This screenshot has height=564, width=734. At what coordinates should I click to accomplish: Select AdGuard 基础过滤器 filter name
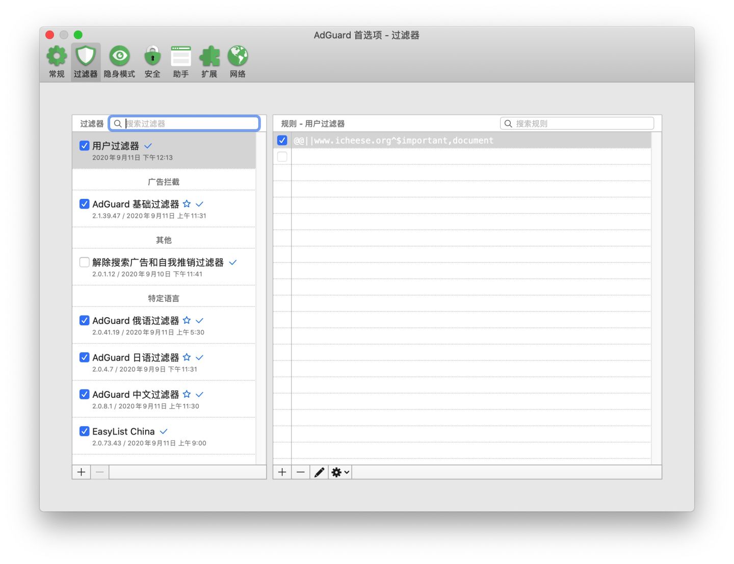136,204
